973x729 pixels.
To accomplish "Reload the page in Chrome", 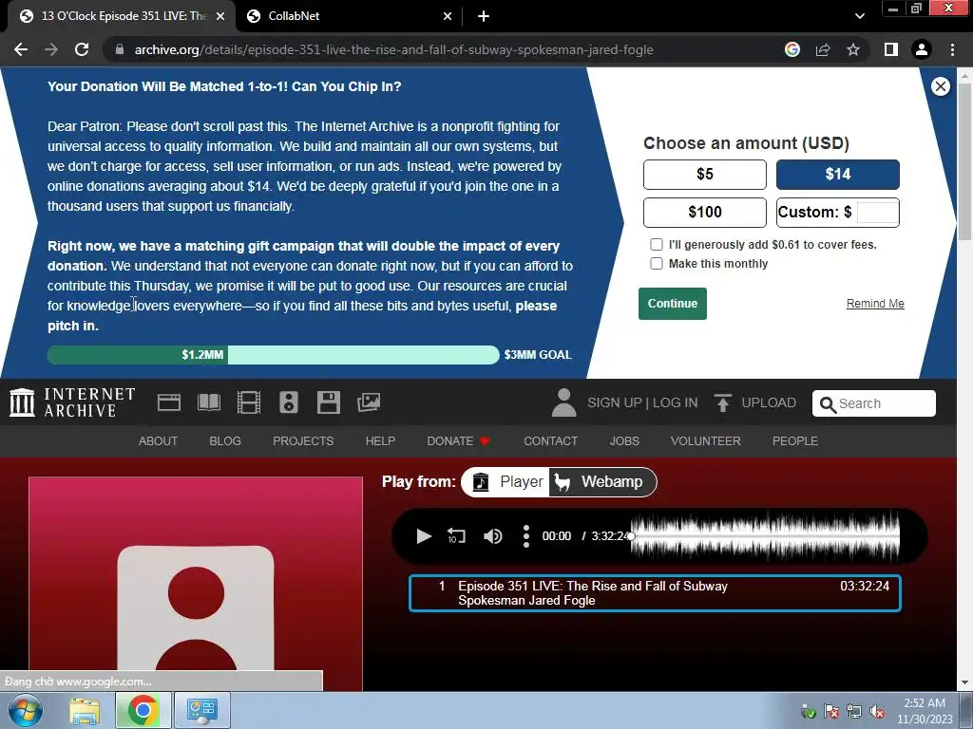I will (82, 49).
